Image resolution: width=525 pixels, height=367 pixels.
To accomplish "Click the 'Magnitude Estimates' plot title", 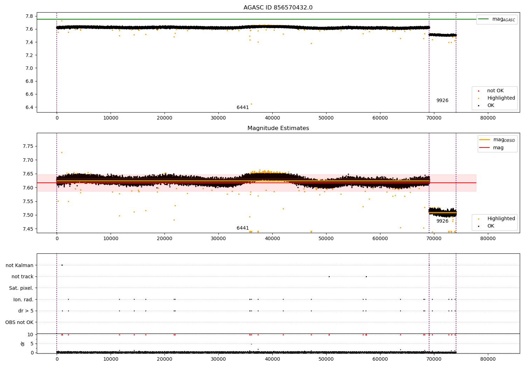I will (x=278, y=128).
